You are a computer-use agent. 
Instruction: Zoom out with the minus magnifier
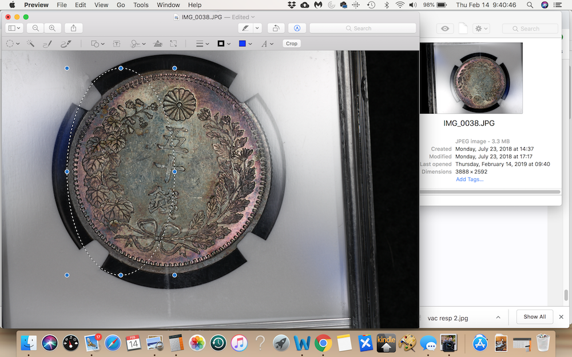[35, 28]
